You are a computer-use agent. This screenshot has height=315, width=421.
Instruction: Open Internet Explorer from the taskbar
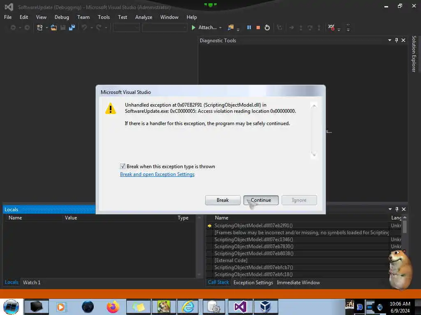188,307
